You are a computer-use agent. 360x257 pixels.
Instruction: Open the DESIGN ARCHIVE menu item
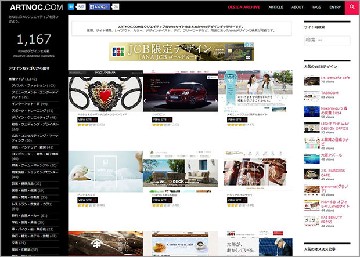point(244,8)
